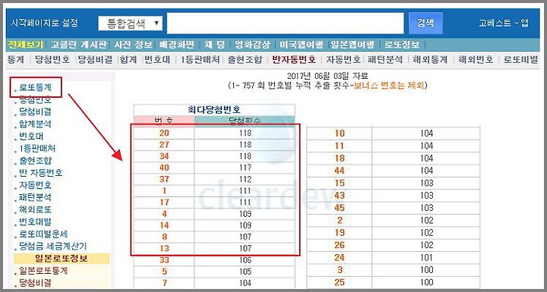The image size is (547, 292).
Task: Click the count 117 beside number 40
Action: [245, 168]
